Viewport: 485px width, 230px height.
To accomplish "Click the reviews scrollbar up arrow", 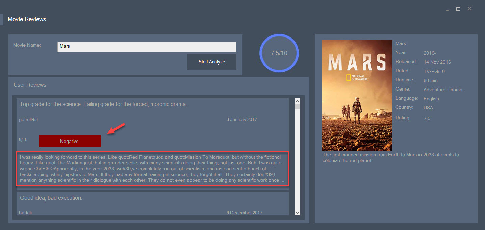I will (x=297, y=101).
